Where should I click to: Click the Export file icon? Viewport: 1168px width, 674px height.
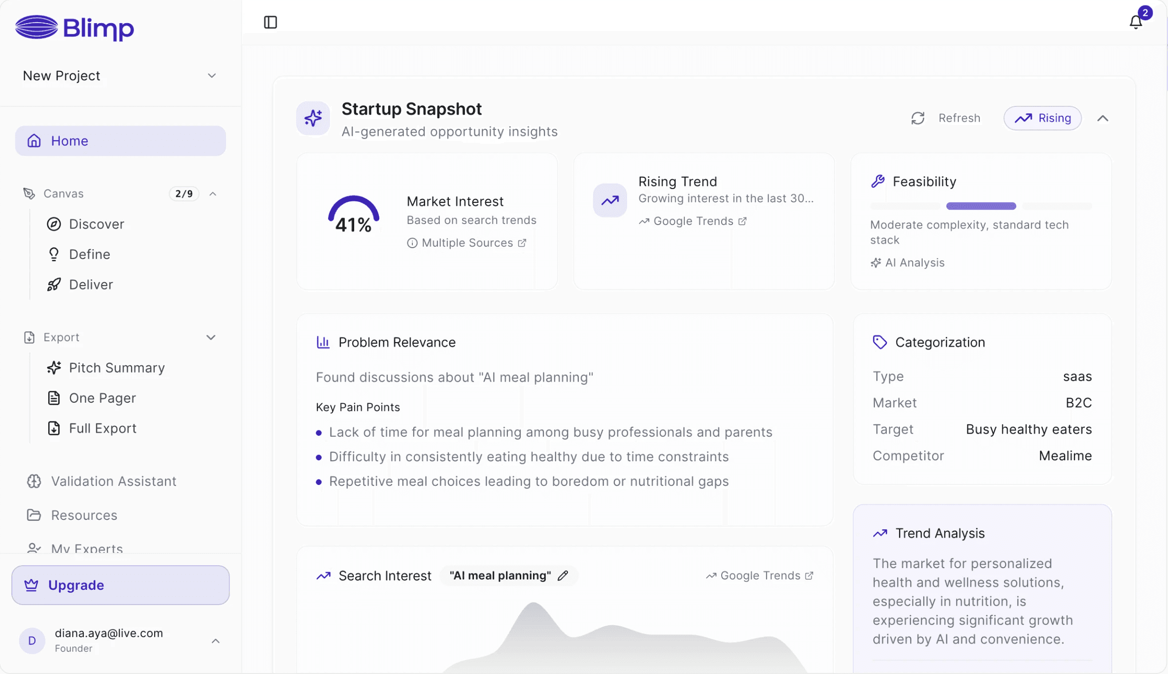[29, 337]
